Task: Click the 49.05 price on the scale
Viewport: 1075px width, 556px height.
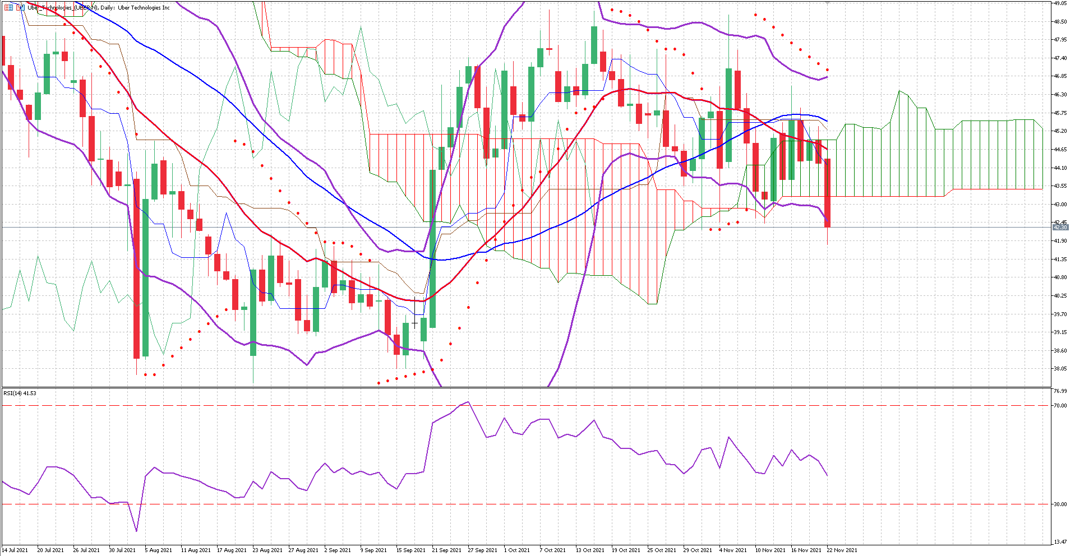Action: (1060, 3)
